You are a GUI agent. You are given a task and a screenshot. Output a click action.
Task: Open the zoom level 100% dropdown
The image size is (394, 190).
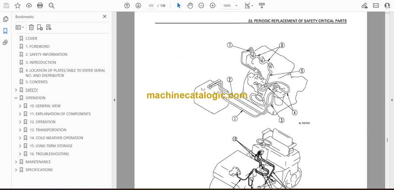click(x=229, y=6)
